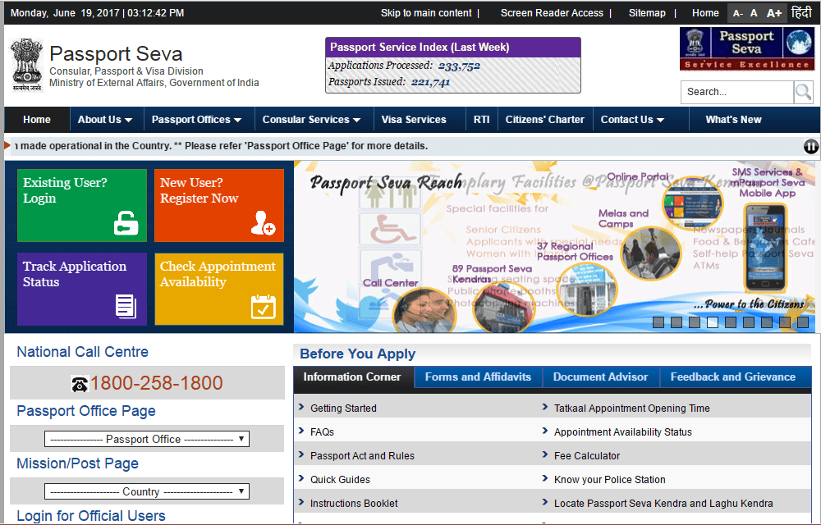Click the Check Appointment Availability calendar icon
The height and width of the screenshot is (525, 821).
[264, 306]
